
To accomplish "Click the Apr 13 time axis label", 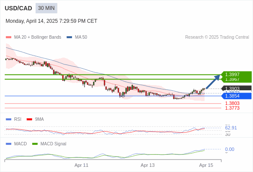I will point(148,165).
